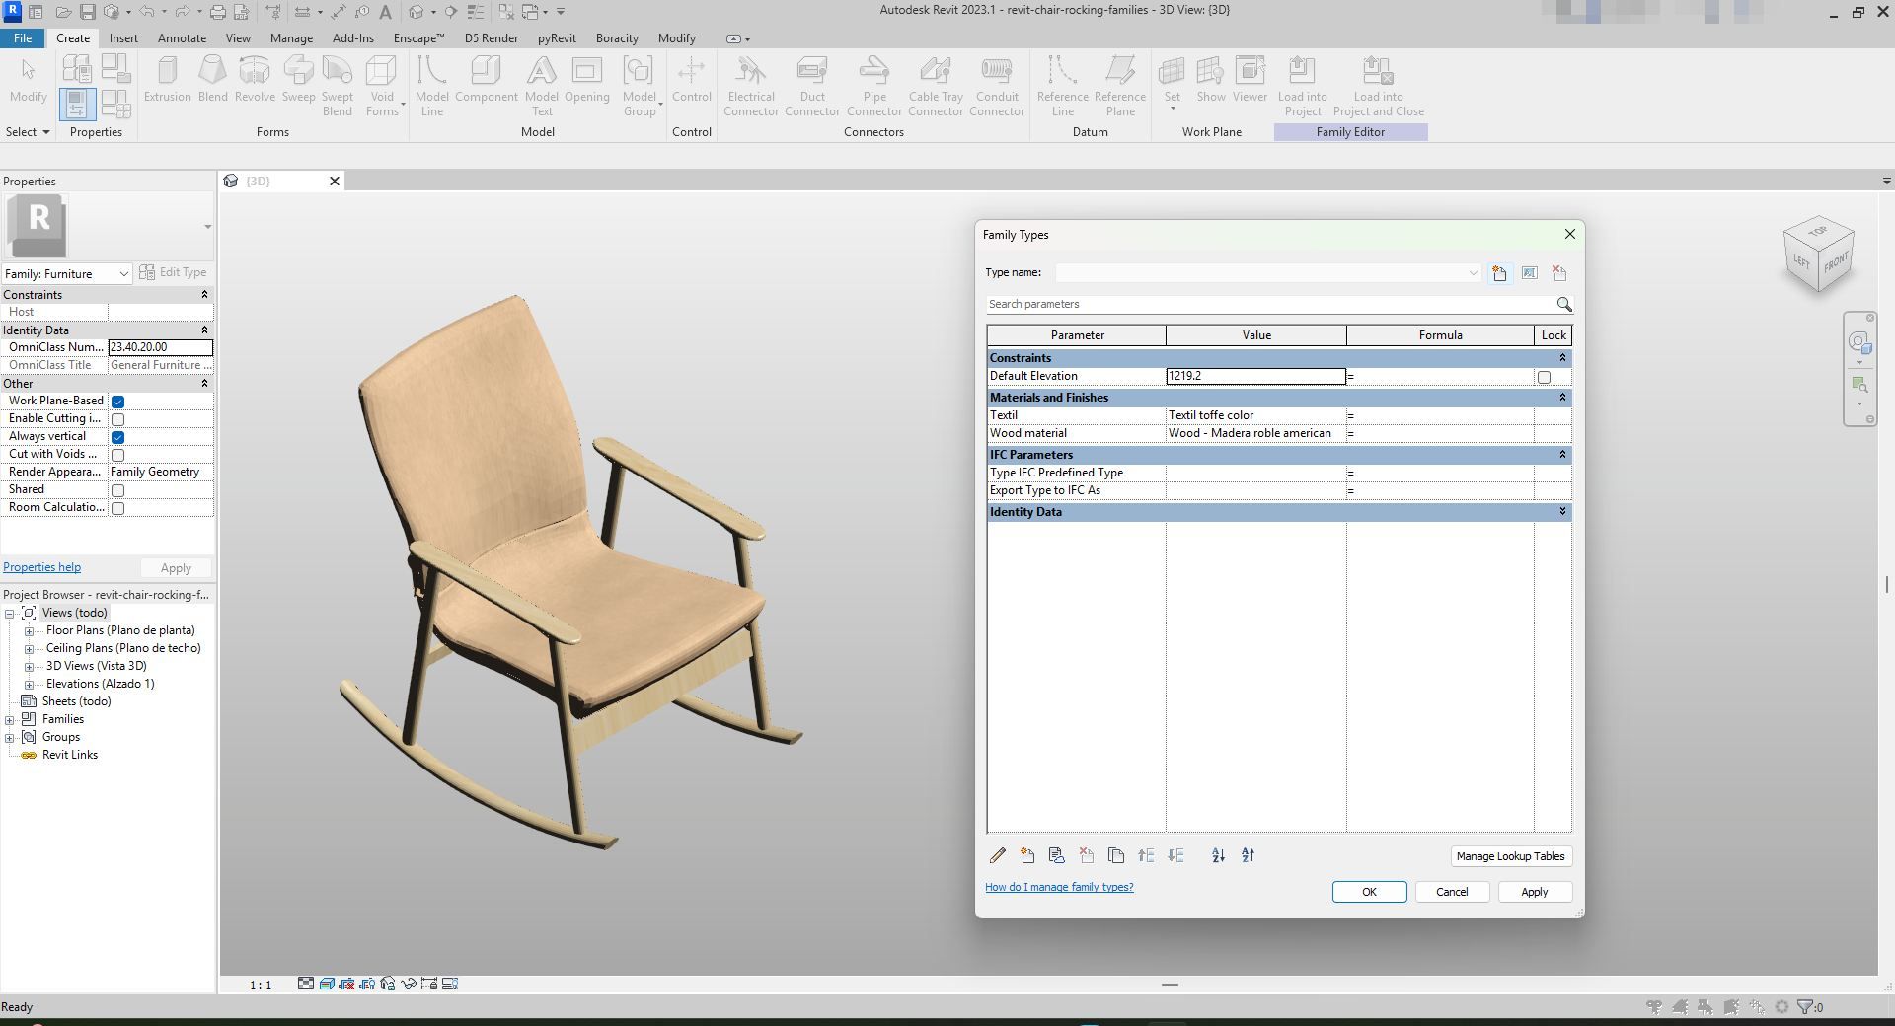Open the Annotate ribbon tab

pyautogui.click(x=183, y=38)
